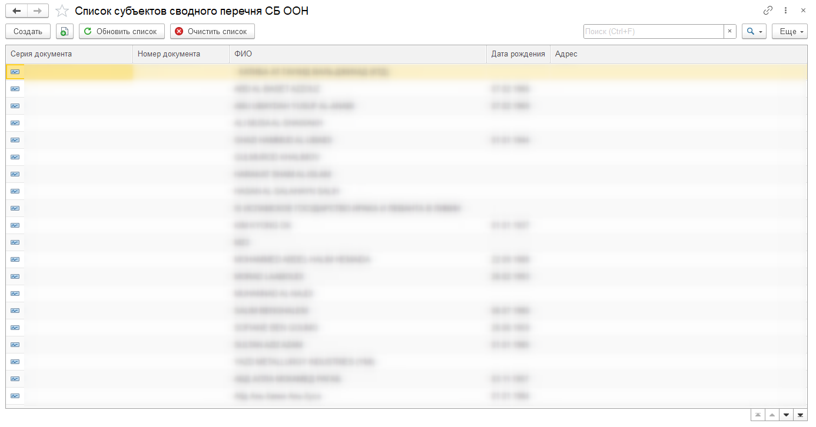Sort by the Дата рождения column header

pyautogui.click(x=519, y=54)
